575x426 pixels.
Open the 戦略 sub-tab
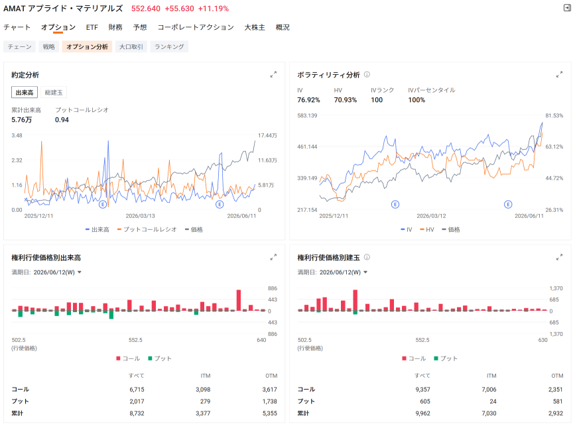[x=49, y=46]
